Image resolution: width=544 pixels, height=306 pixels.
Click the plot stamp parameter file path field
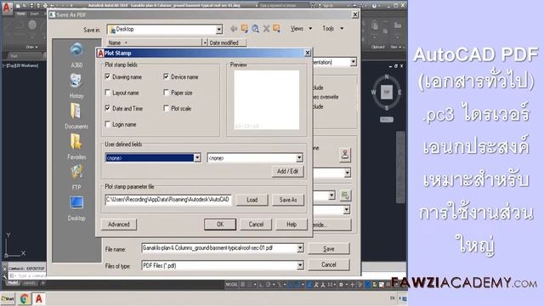coord(168,200)
